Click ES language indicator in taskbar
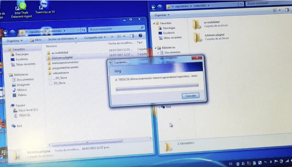This screenshot has width=292, height=167. (231, 164)
